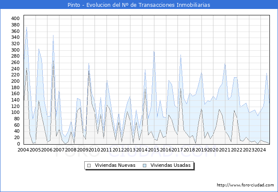Click the y-axis value 400
Image resolution: width=278 pixels, height=192 pixels.
coord(15,19)
